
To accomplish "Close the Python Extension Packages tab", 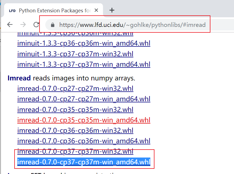I will [96, 10].
